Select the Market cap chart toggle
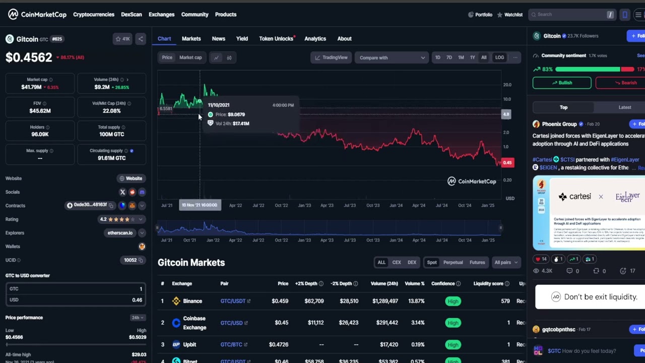This screenshot has width=645, height=363. [x=190, y=57]
